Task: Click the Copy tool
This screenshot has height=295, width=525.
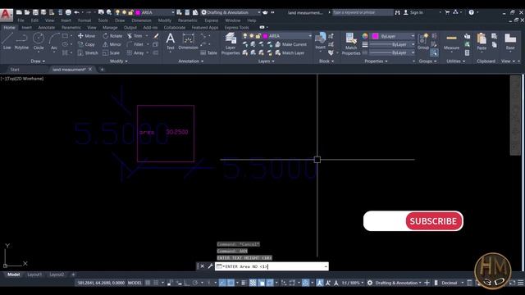Action: 87,44
